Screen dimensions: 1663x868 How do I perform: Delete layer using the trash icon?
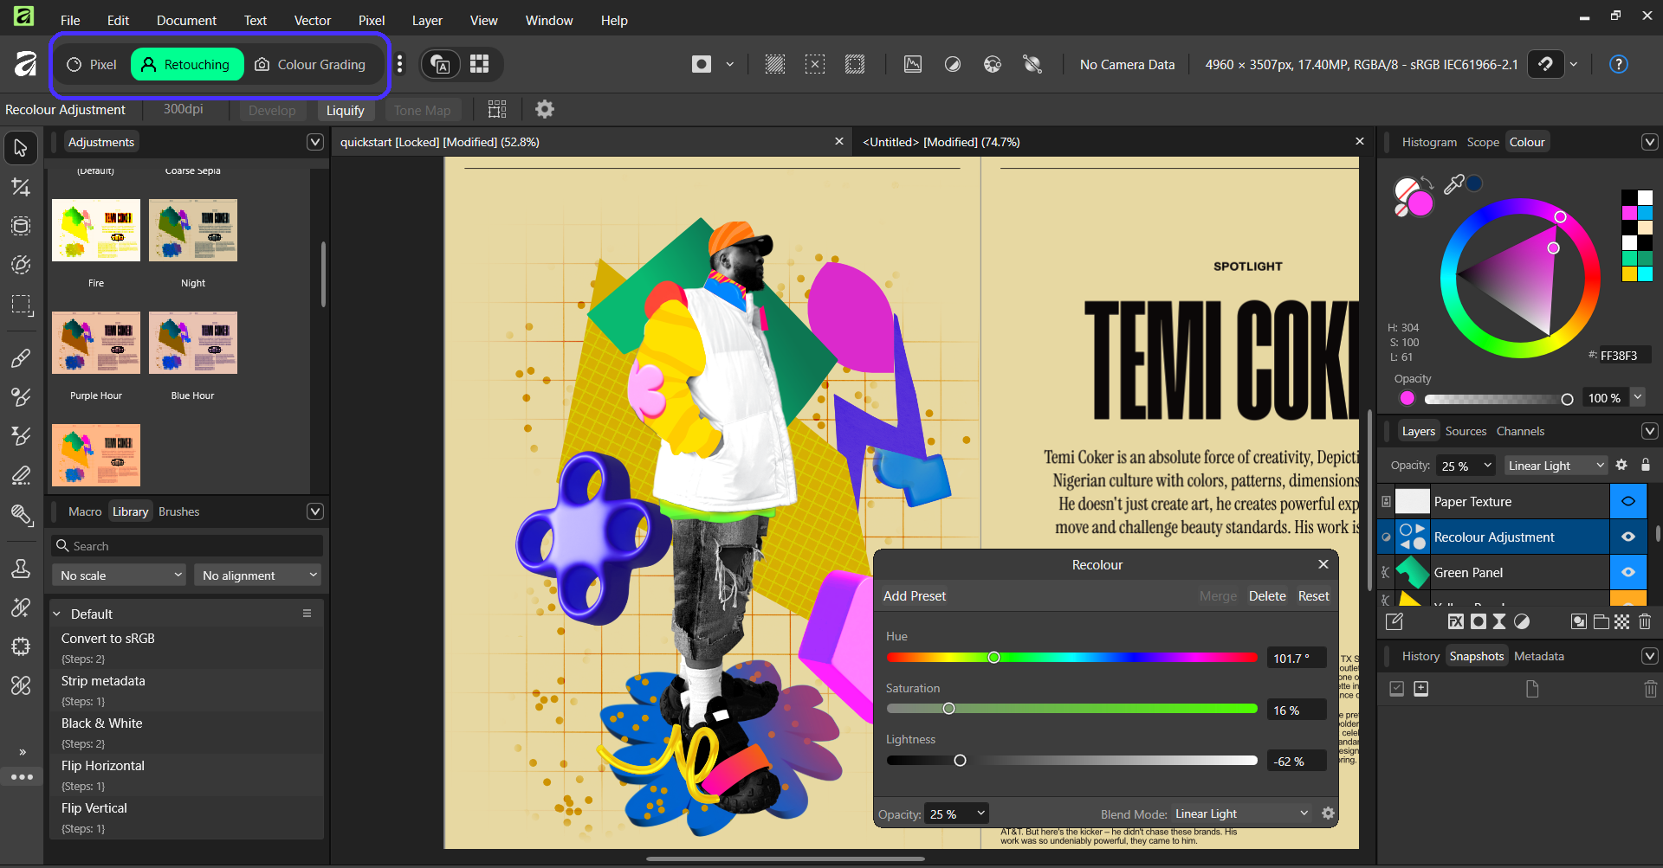click(x=1645, y=621)
